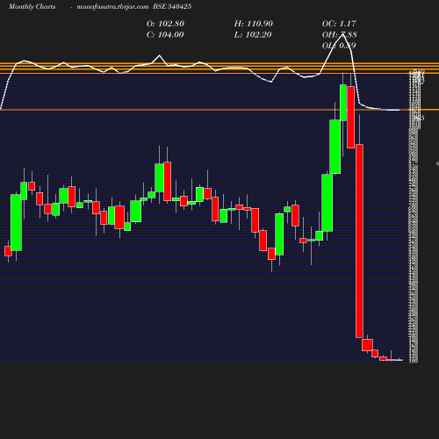Click the 'Monthly Charts' title text
439x439 pixels.
(32, 7)
